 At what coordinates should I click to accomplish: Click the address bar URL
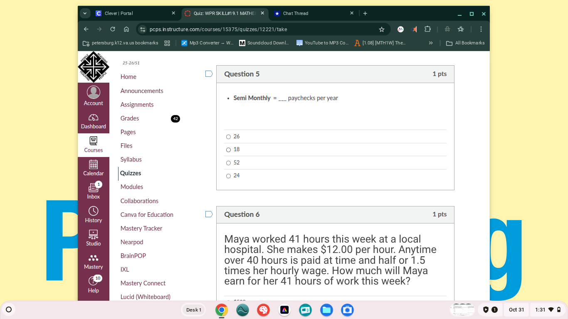pos(218,29)
